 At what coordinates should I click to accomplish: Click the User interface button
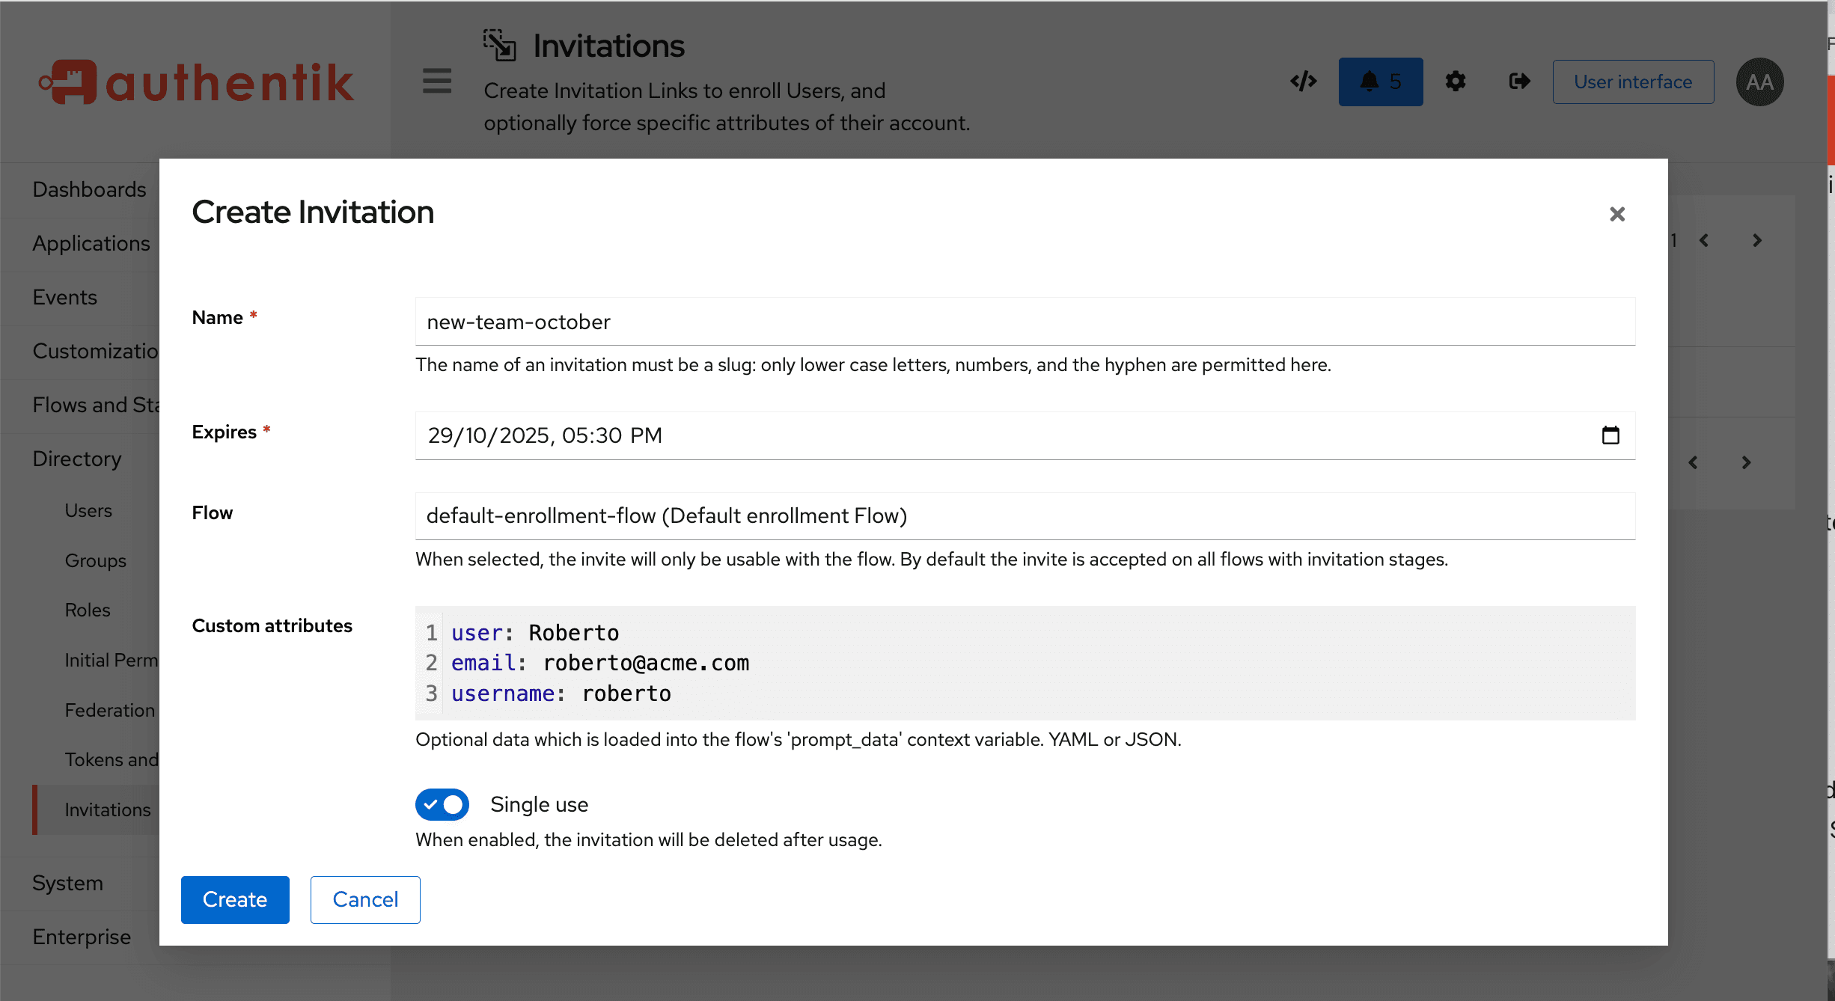click(1633, 82)
